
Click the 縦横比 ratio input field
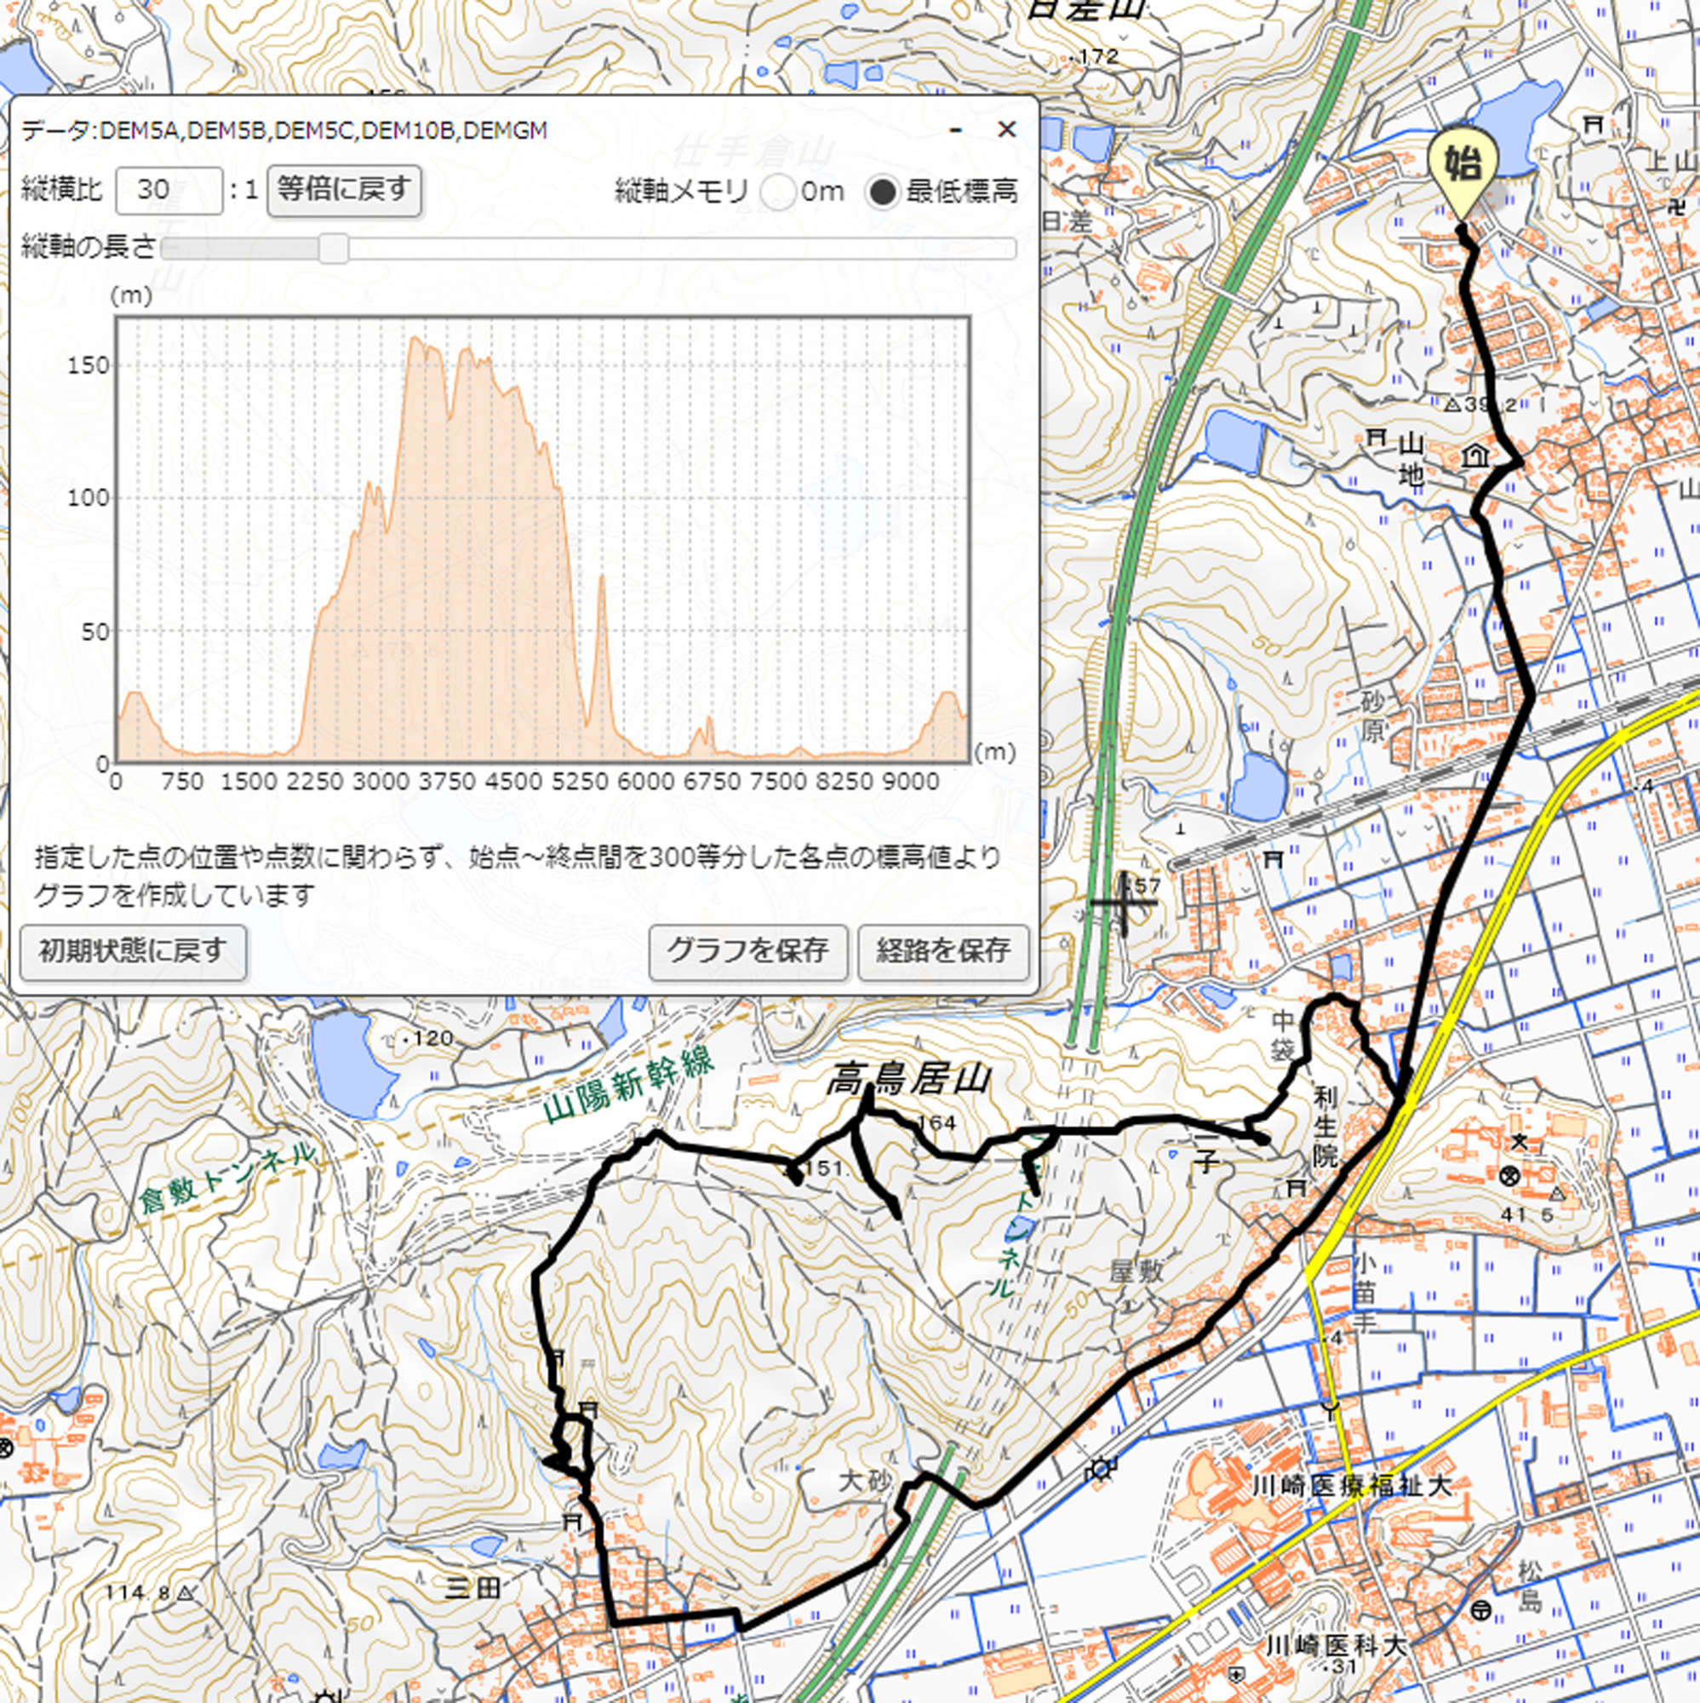(x=169, y=191)
